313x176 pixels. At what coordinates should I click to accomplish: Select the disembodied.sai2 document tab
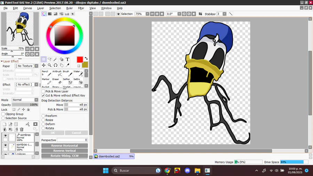(x=114, y=157)
